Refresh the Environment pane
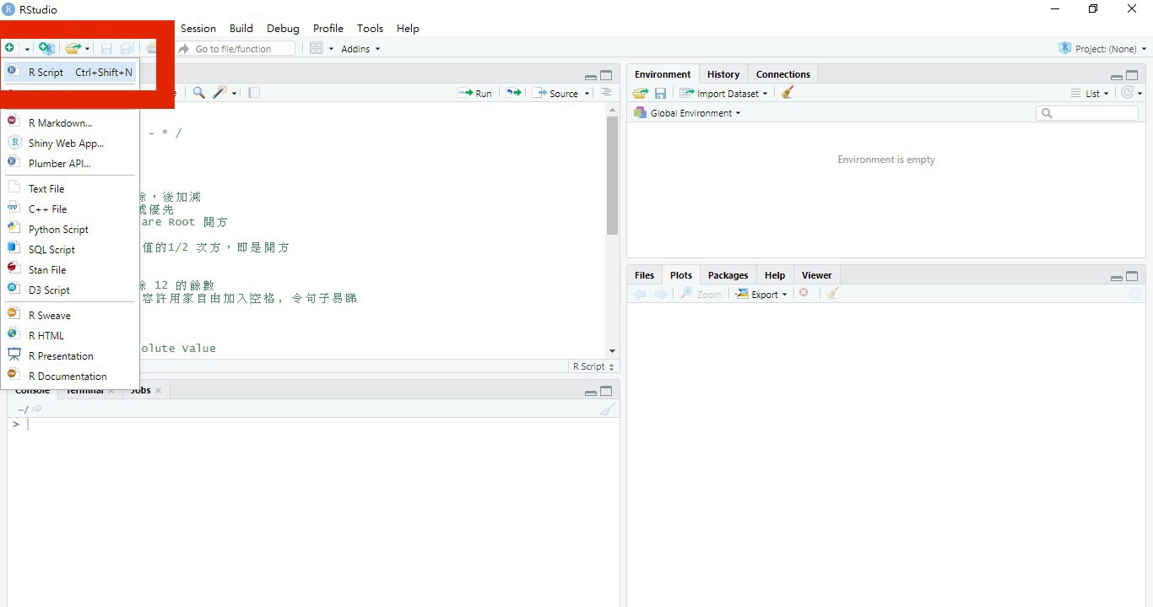 click(x=1127, y=93)
